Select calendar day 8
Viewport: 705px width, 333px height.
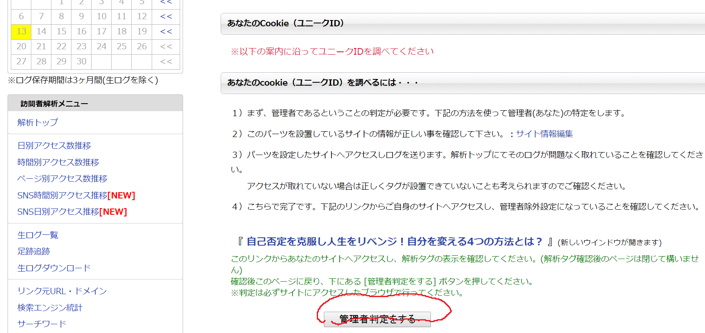(x=61, y=16)
